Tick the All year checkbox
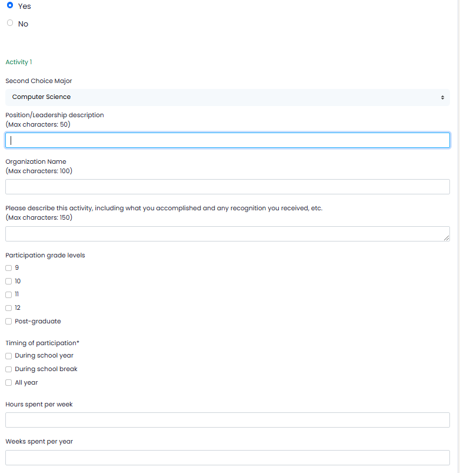This screenshot has width=460, height=473. [x=8, y=382]
